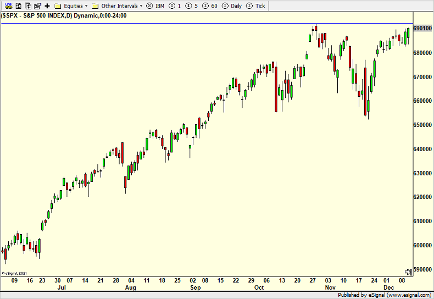The width and height of the screenshot is (434, 299).
Task: Click the scroll-to-latest arrow icon
Action: click(408, 272)
